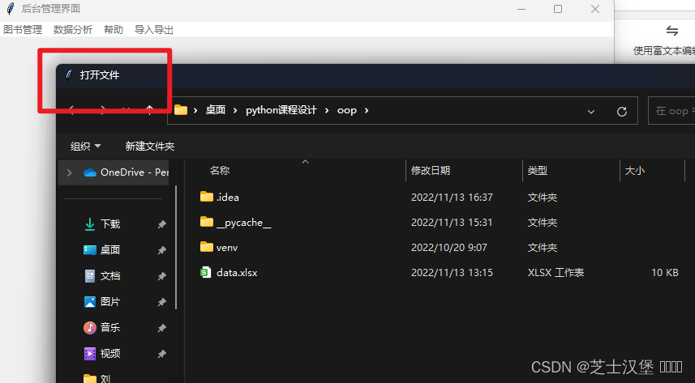Screen dimensions: 695x383
Task: Click the feather icon of 打开文件 dialog
Action: pyautogui.click(x=69, y=74)
